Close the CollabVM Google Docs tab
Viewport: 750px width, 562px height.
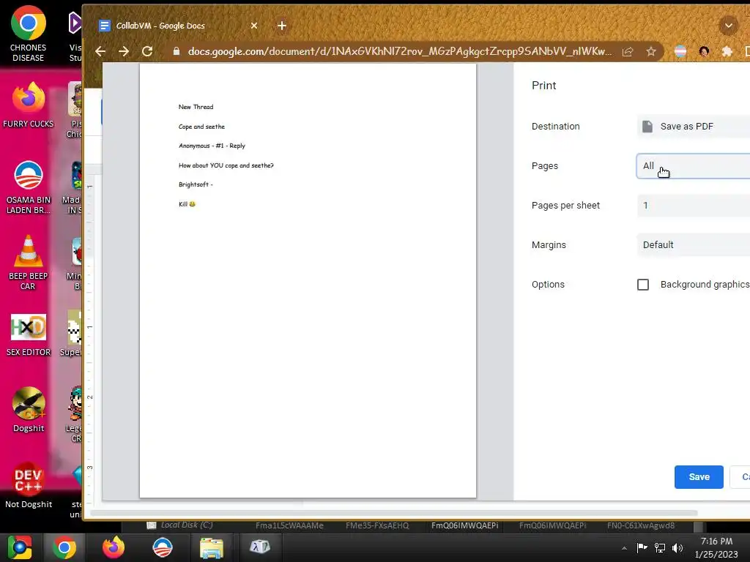(x=254, y=26)
